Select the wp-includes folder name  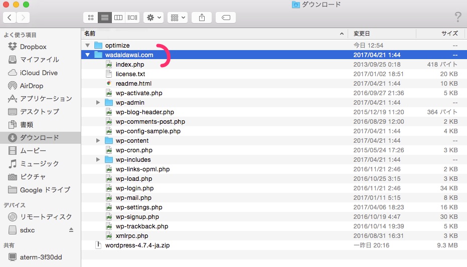coord(133,160)
